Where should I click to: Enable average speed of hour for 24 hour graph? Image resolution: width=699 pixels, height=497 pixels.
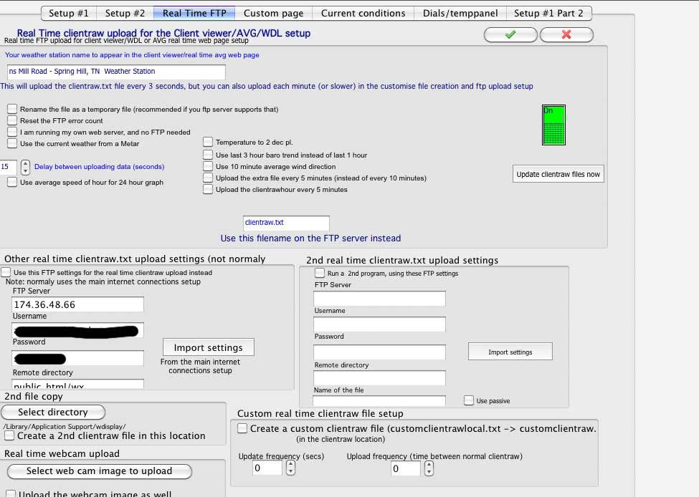12,182
